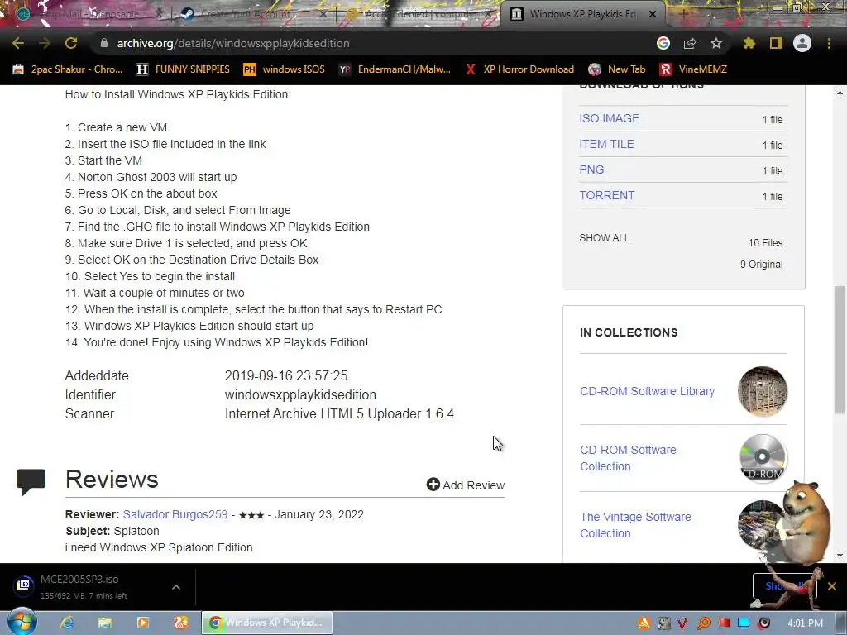
Task: Click the red V tray icon
Action: tap(682, 623)
